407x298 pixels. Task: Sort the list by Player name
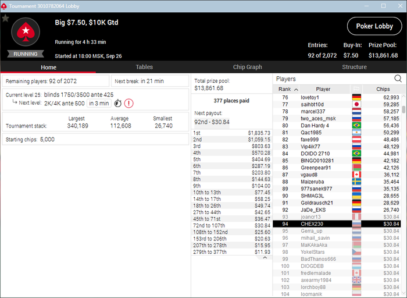click(x=323, y=89)
